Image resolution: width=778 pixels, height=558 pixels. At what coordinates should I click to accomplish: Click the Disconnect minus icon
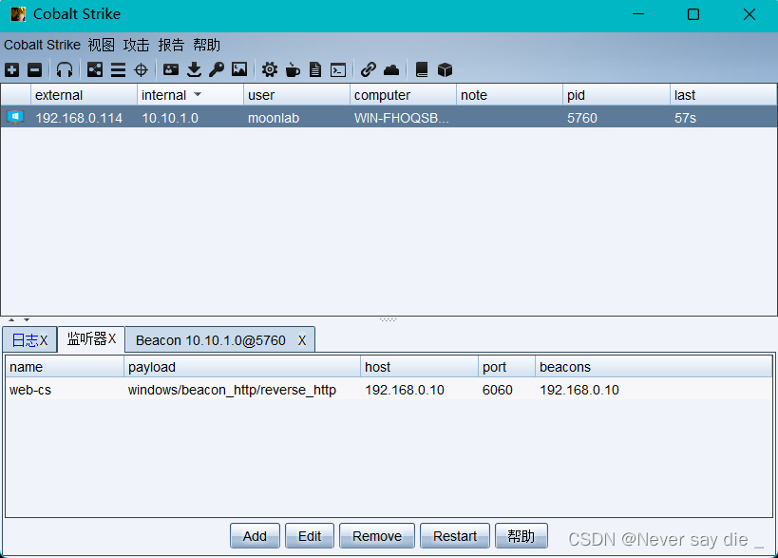pyautogui.click(x=35, y=70)
